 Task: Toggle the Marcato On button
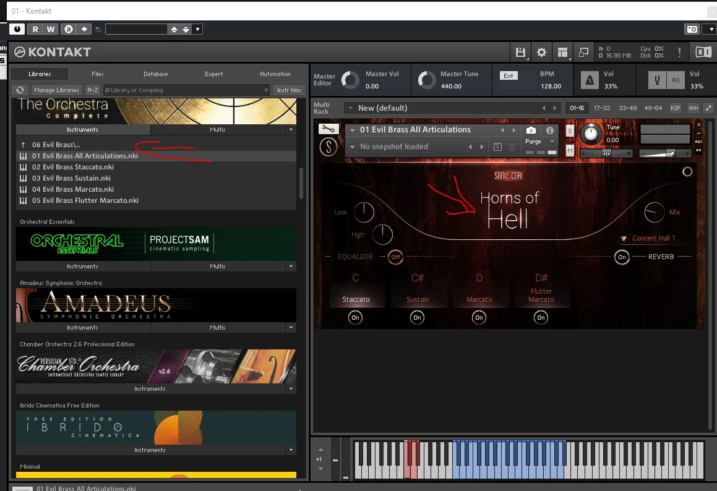point(479,318)
